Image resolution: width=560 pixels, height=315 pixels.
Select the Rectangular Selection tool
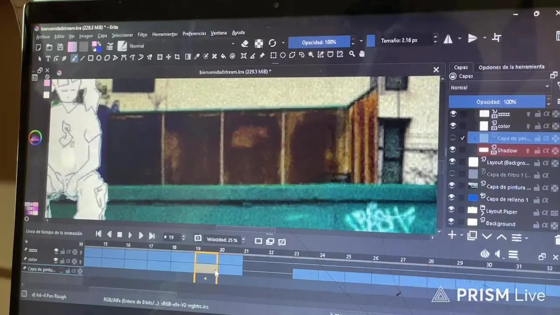273,55
